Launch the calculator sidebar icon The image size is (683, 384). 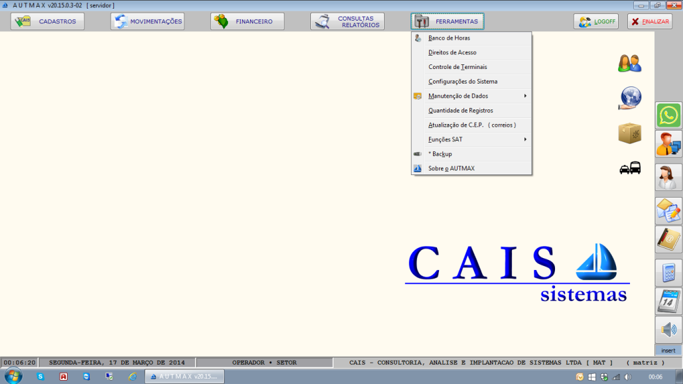tap(668, 273)
